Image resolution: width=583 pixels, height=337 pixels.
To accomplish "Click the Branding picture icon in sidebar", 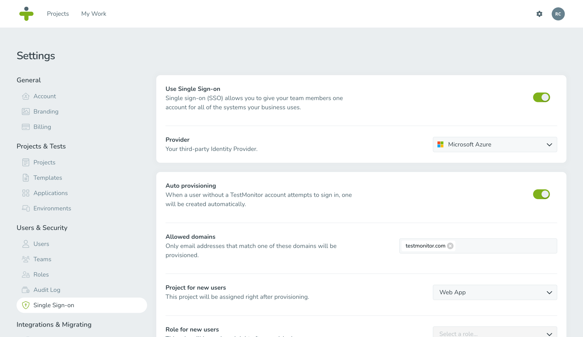I will pos(26,111).
